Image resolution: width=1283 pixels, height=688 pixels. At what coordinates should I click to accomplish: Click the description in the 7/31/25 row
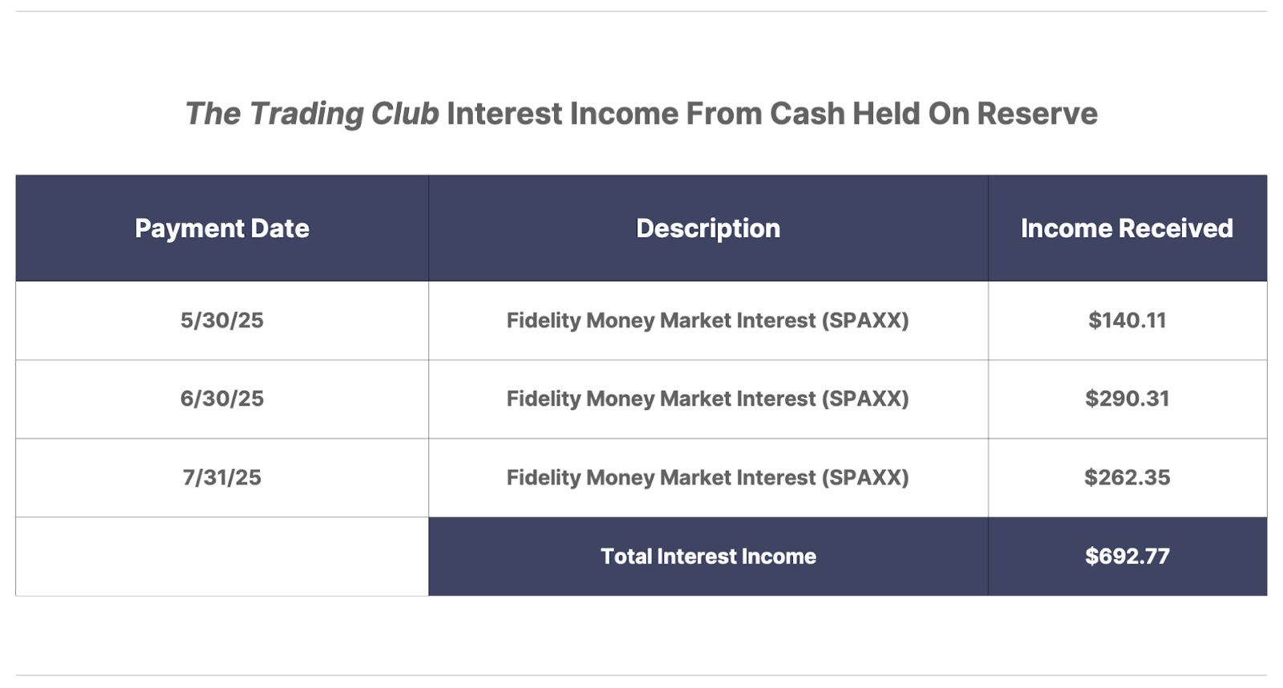coord(708,478)
